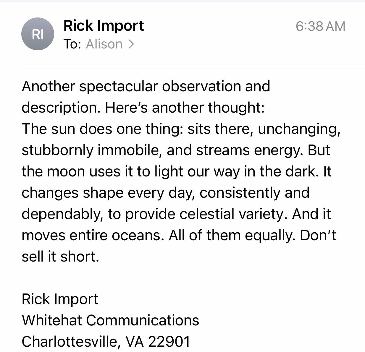
Task: Click the "To:" label in header
Action: coord(72,44)
